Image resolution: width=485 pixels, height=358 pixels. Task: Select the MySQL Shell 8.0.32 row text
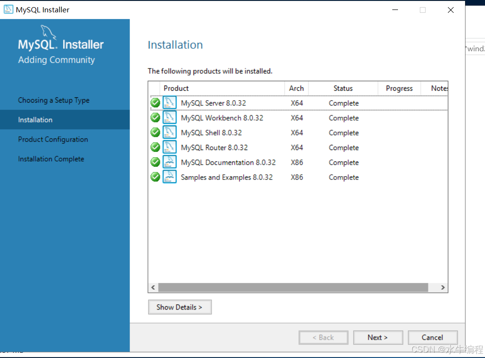click(x=211, y=132)
